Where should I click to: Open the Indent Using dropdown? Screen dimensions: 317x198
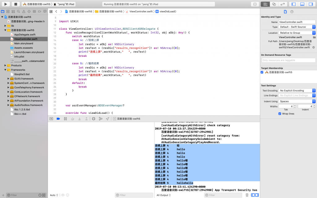pos(297,101)
